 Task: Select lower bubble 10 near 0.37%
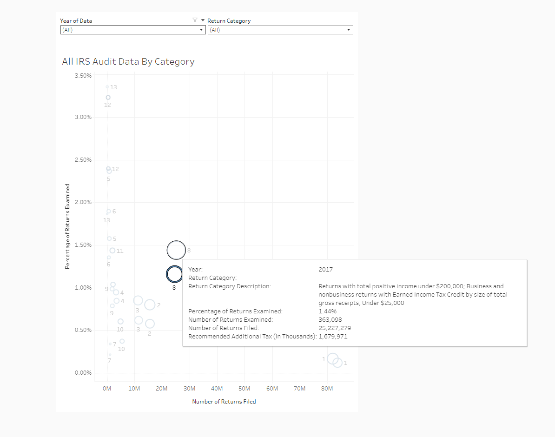[x=122, y=341]
